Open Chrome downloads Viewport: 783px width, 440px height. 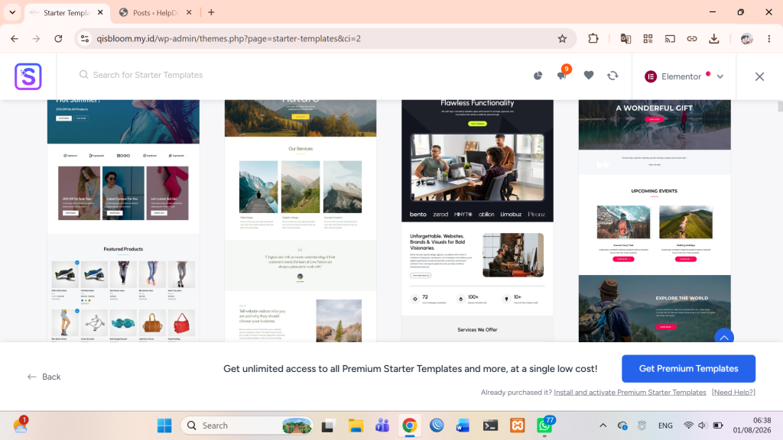pos(714,38)
